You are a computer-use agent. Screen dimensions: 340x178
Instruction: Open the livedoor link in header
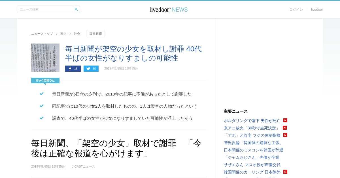(x=317, y=10)
